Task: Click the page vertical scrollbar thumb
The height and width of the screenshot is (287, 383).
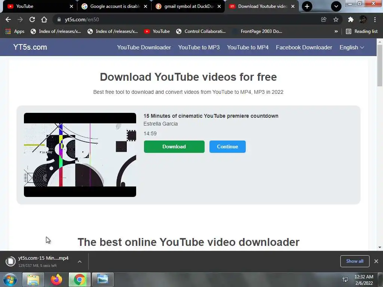Action: (x=380, y=65)
